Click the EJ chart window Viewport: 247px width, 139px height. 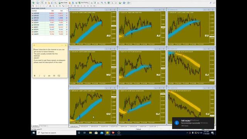[x=191, y=66]
